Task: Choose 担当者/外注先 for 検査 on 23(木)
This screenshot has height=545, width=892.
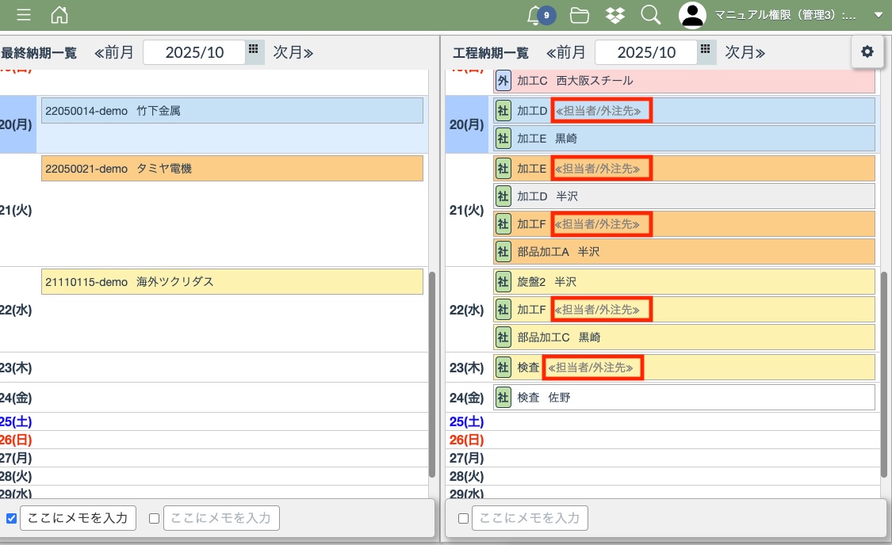Action: tap(591, 368)
